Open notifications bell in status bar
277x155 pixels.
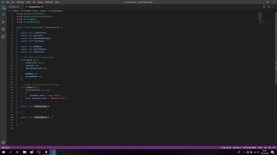click(x=274, y=148)
